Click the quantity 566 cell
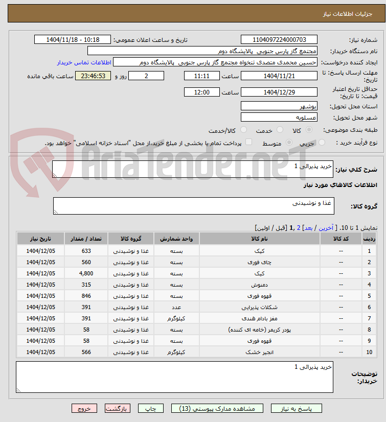Viewport: 386px width, 422px height. pyautogui.click(x=86, y=353)
